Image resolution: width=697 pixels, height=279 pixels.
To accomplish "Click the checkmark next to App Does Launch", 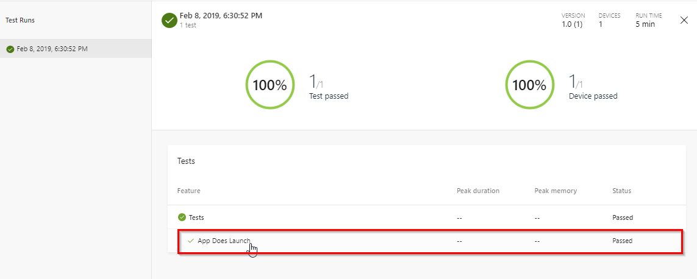I will (x=191, y=241).
